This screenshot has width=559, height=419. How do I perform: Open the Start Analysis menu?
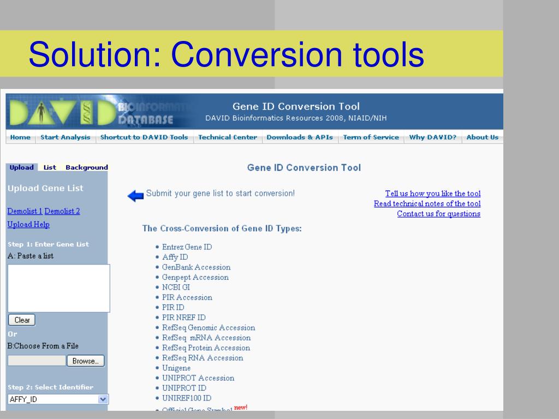point(66,137)
